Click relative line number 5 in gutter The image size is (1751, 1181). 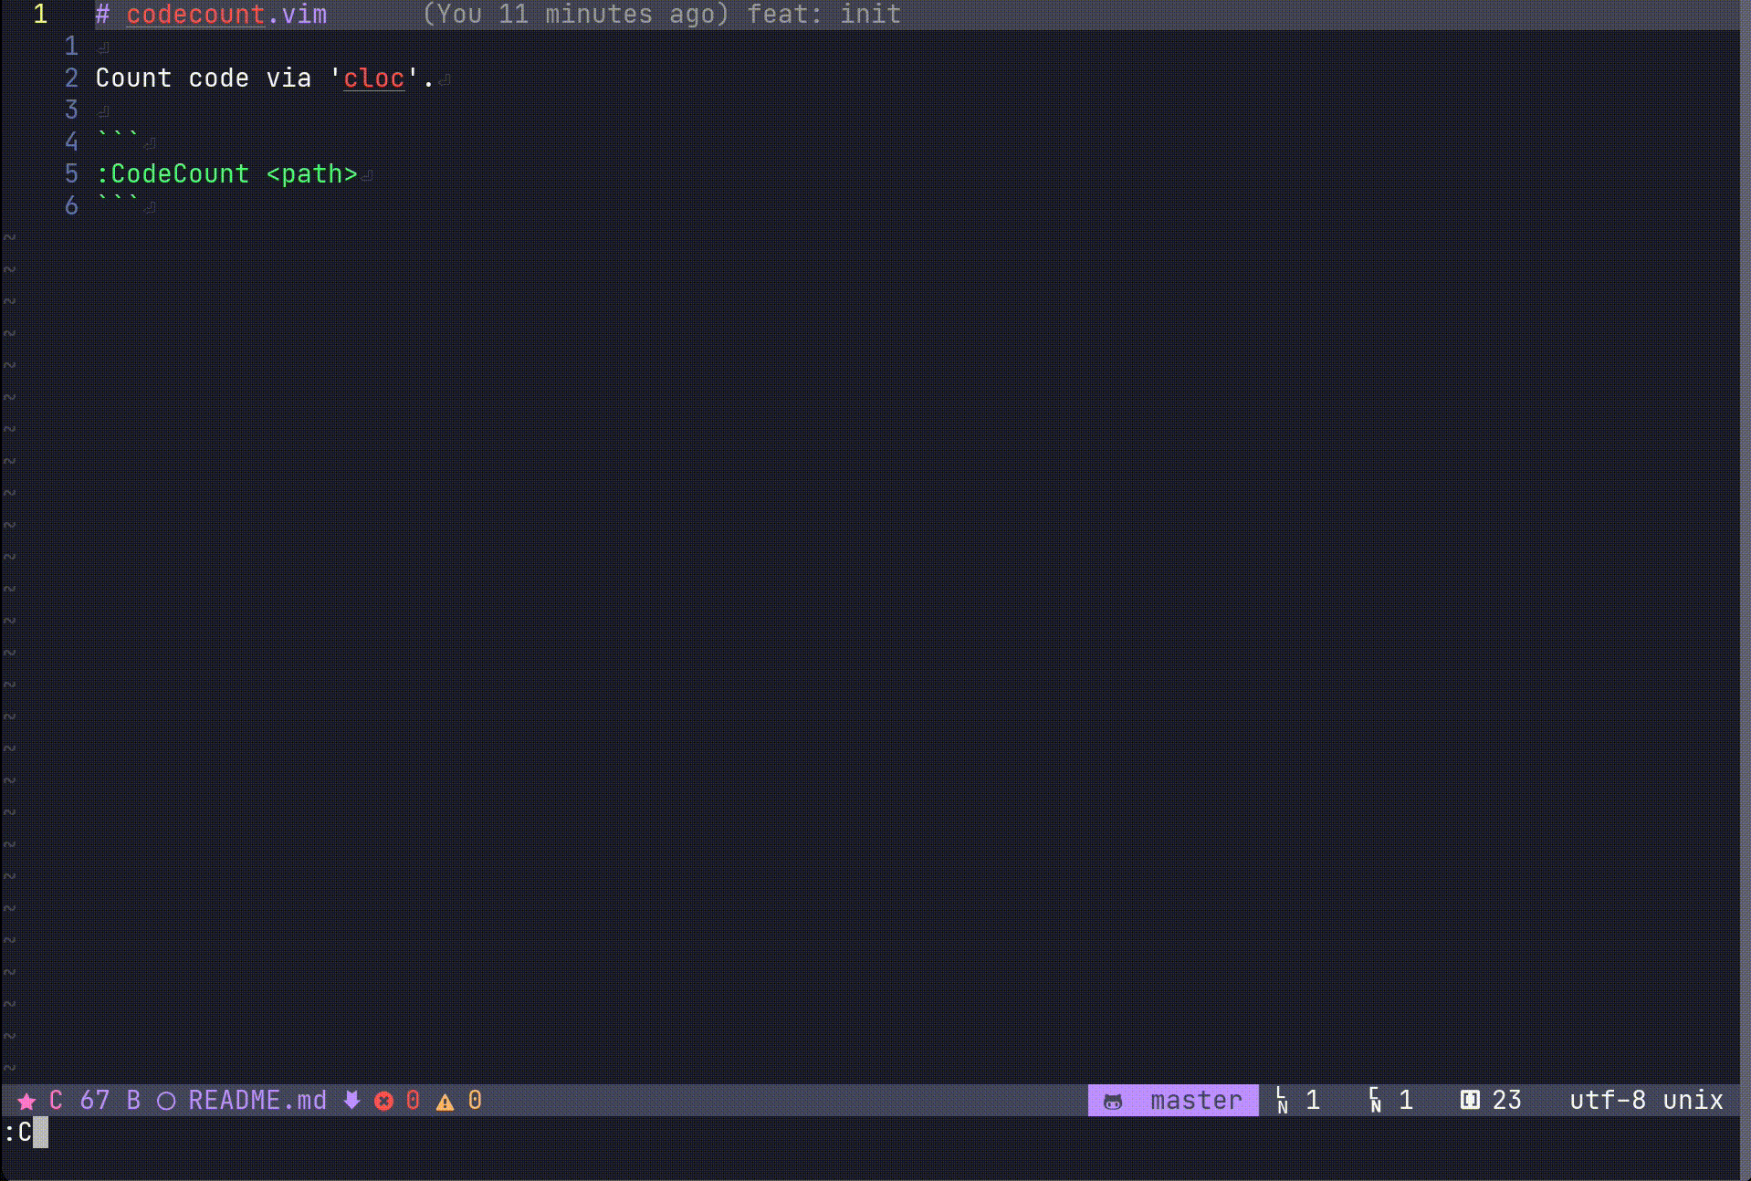point(71,174)
